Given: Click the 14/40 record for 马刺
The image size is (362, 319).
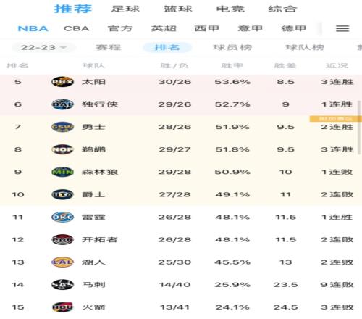Looking at the screenshot, I should (174, 285).
